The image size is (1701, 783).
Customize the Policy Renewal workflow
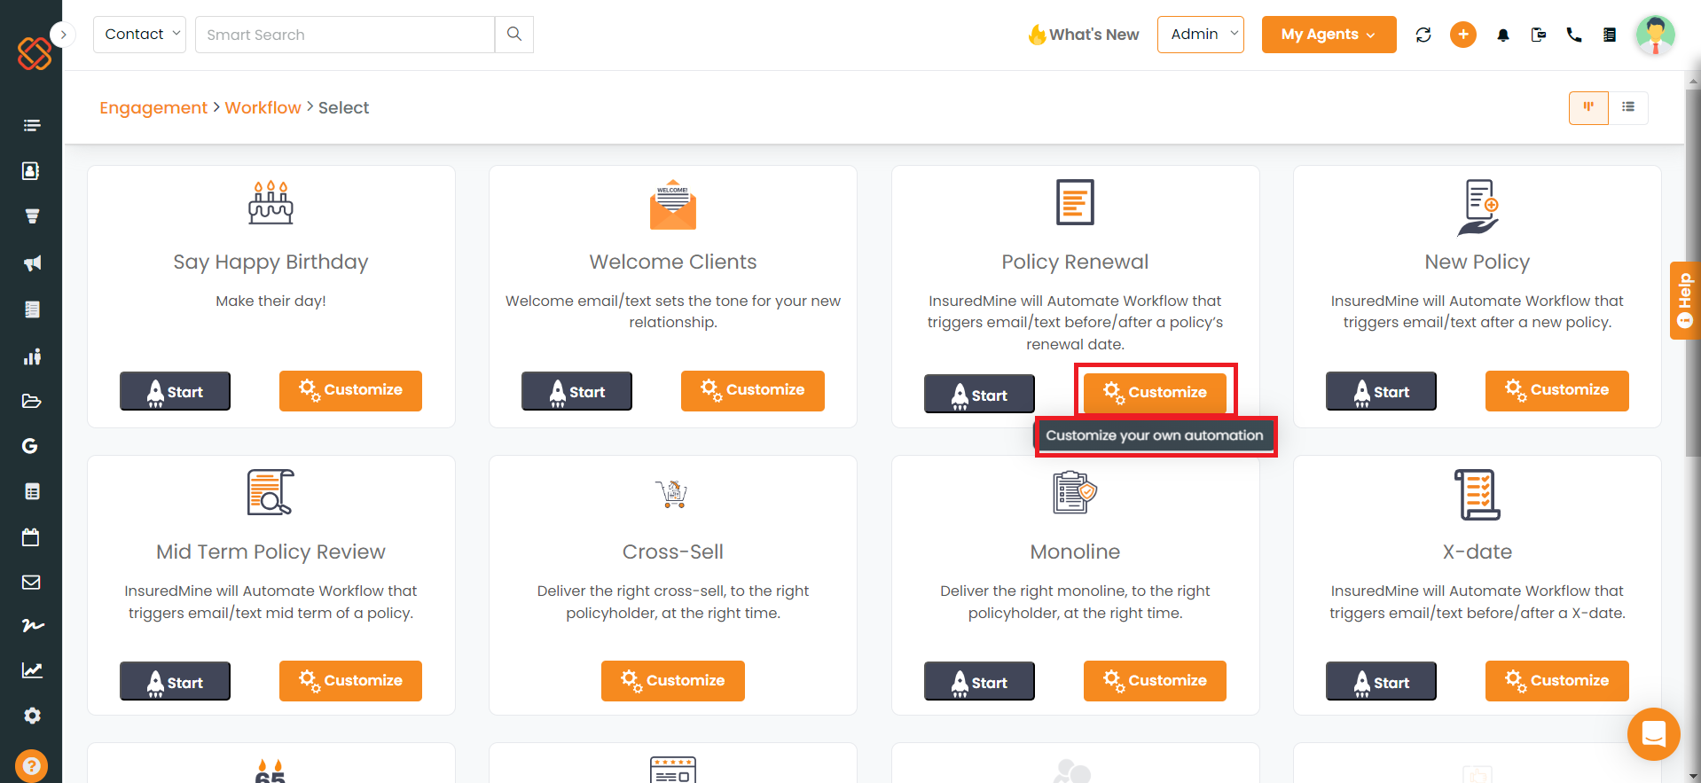tap(1155, 392)
